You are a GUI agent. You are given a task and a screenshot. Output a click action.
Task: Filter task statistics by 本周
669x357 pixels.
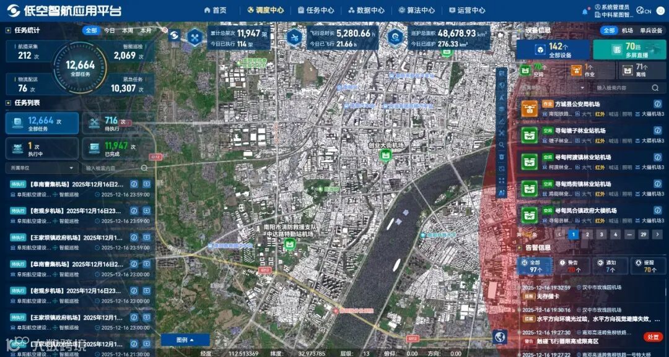[128, 30]
